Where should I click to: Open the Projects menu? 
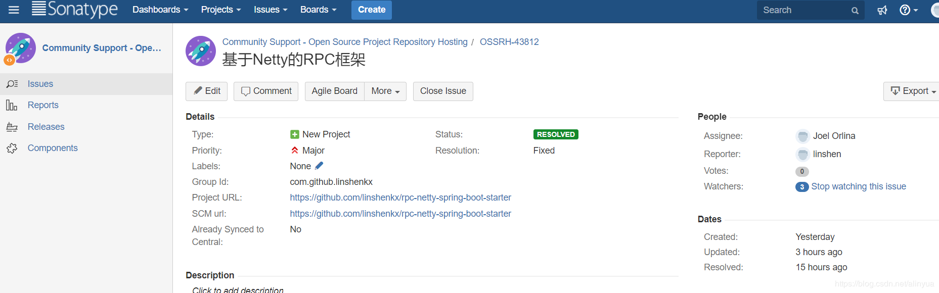pyautogui.click(x=221, y=10)
